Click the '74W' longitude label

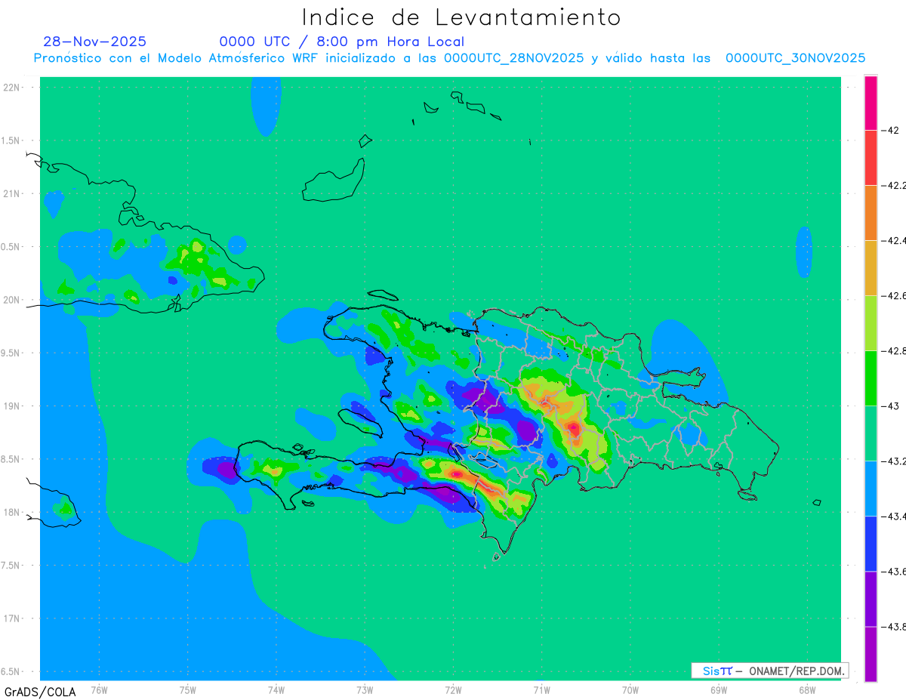click(x=276, y=689)
